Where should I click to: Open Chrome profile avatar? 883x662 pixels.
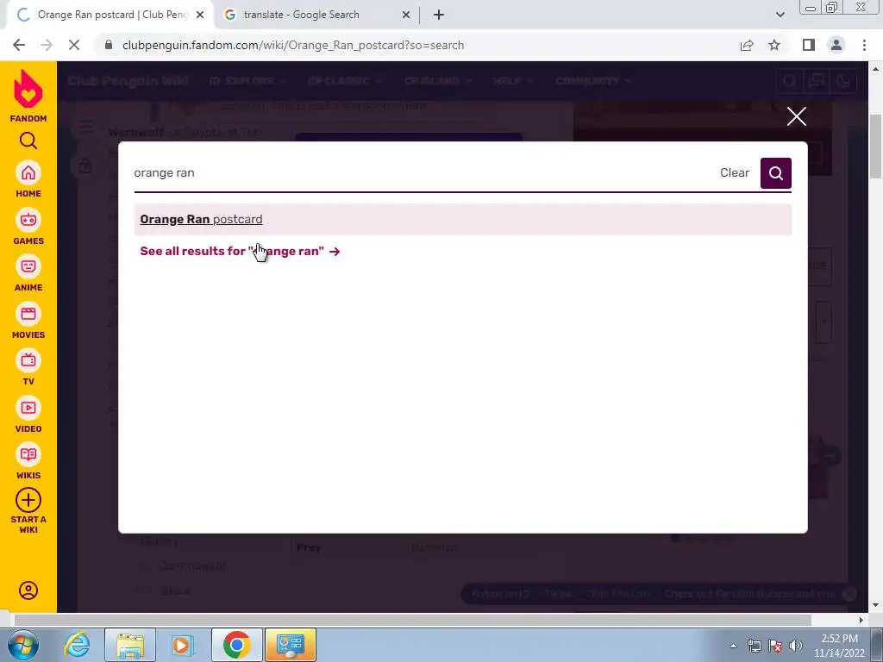836,45
